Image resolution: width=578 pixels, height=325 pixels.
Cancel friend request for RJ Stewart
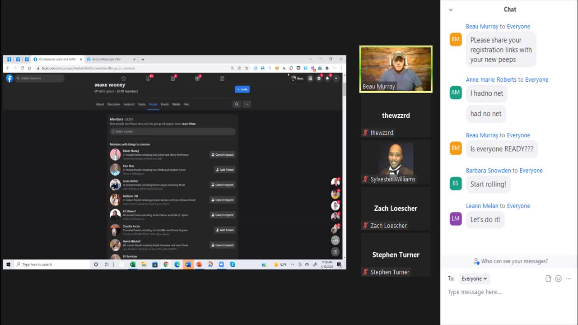pyautogui.click(x=223, y=215)
